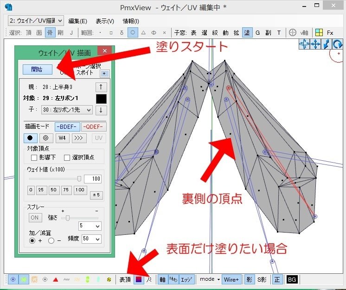Screen dimensions: 346x290
Task: Click the black target color swatch
Action: pyautogui.click(x=101, y=99)
